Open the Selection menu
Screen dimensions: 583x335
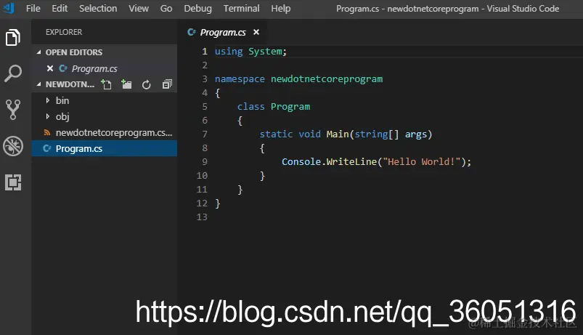pos(98,8)
